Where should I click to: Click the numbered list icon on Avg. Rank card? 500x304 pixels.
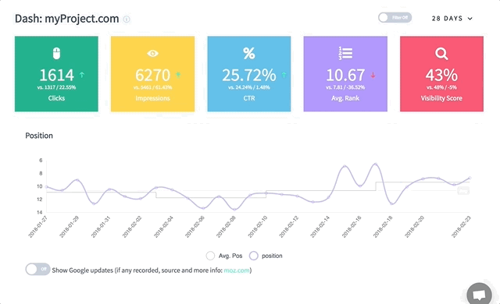345,53
